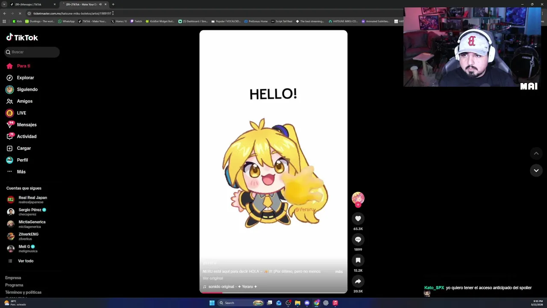The height and width of the screenshot is (308, 547).
Task: Open the LIVE section
Action: 16,113
